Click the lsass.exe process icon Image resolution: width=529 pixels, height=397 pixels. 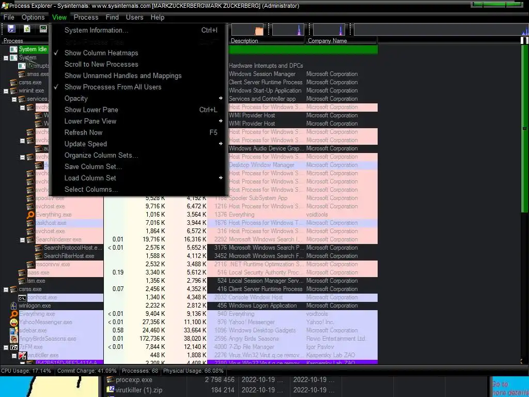(22, 272)
